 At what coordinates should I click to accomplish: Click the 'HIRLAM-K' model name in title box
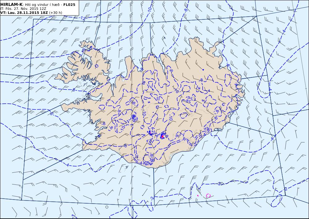click(12, 5)
